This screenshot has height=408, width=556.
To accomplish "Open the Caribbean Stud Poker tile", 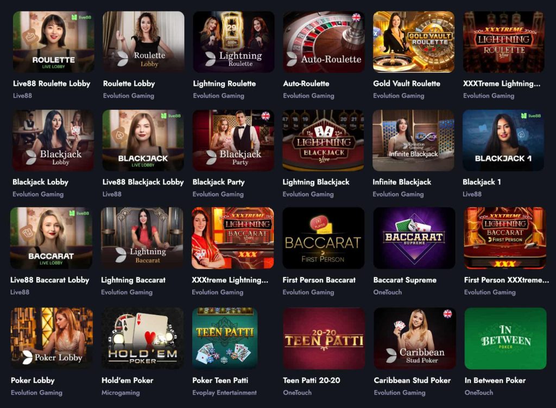I will tap(415, 338).
